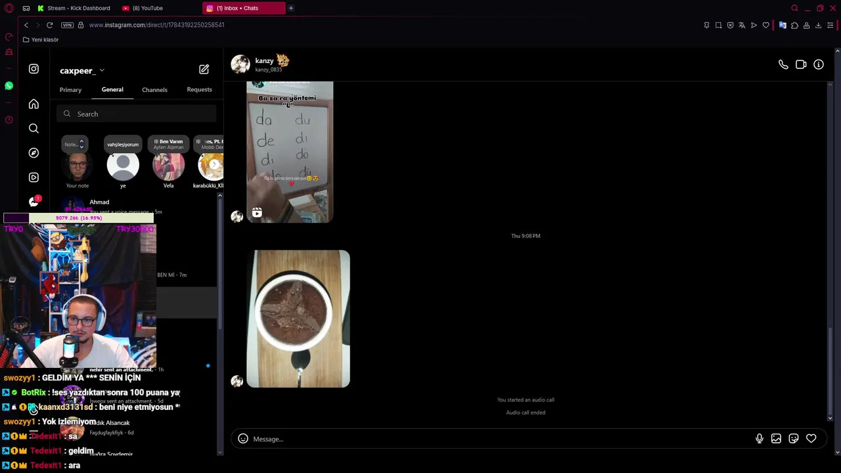The image size is (841, 473).
Task: Open the browser downloads icon
Action: (x=818, y=25)
